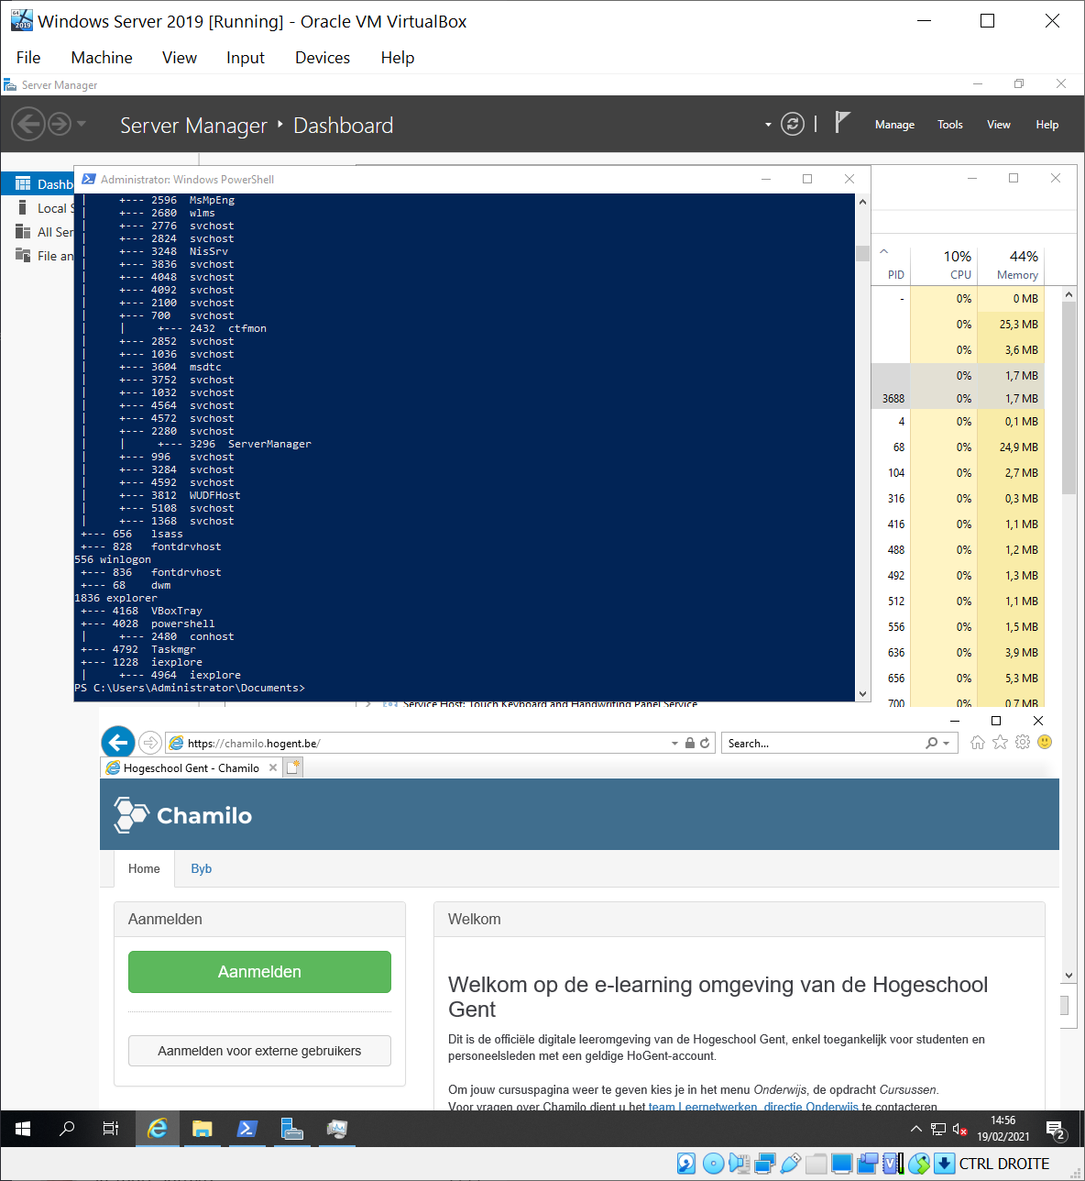1085x1181 pixels.
Task: Open Internet Explorer settings gear
Action: point(1023,743)
